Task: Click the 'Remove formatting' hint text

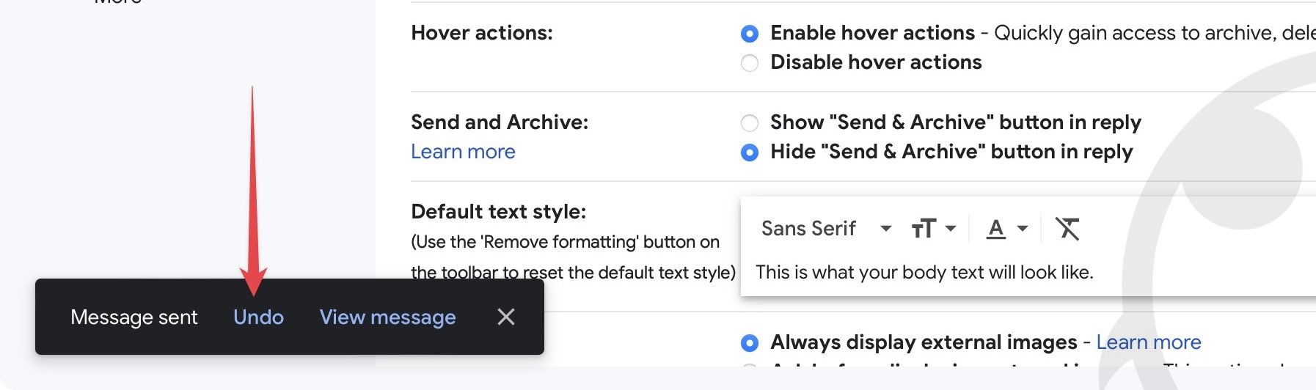Action: (565, 242)
